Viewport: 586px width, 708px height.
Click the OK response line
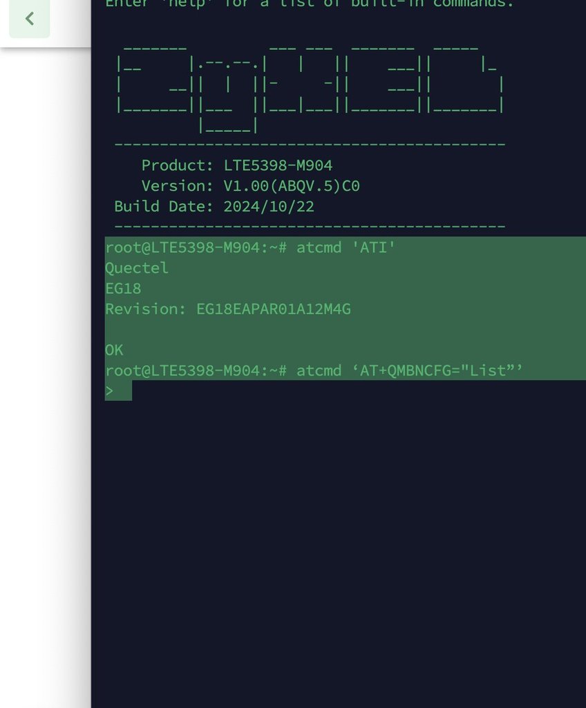point(114,350)
